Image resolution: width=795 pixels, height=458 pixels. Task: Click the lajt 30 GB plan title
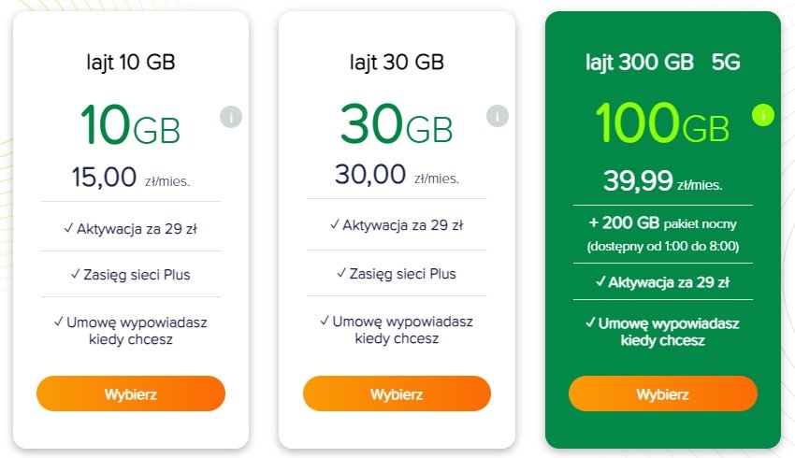pyautogui.click(x=397, y=63)
